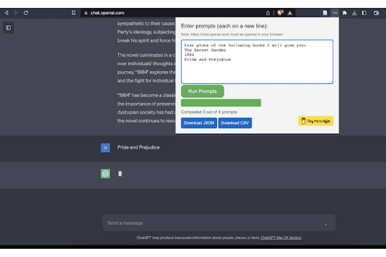Open the document-page extension icon
This screenshot has height=257, width=386.
(x=325, y=13)
